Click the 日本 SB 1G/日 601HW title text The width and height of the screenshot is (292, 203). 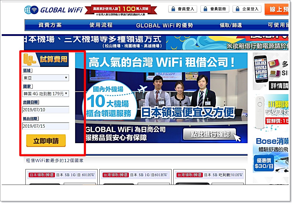tap(75, 175)
